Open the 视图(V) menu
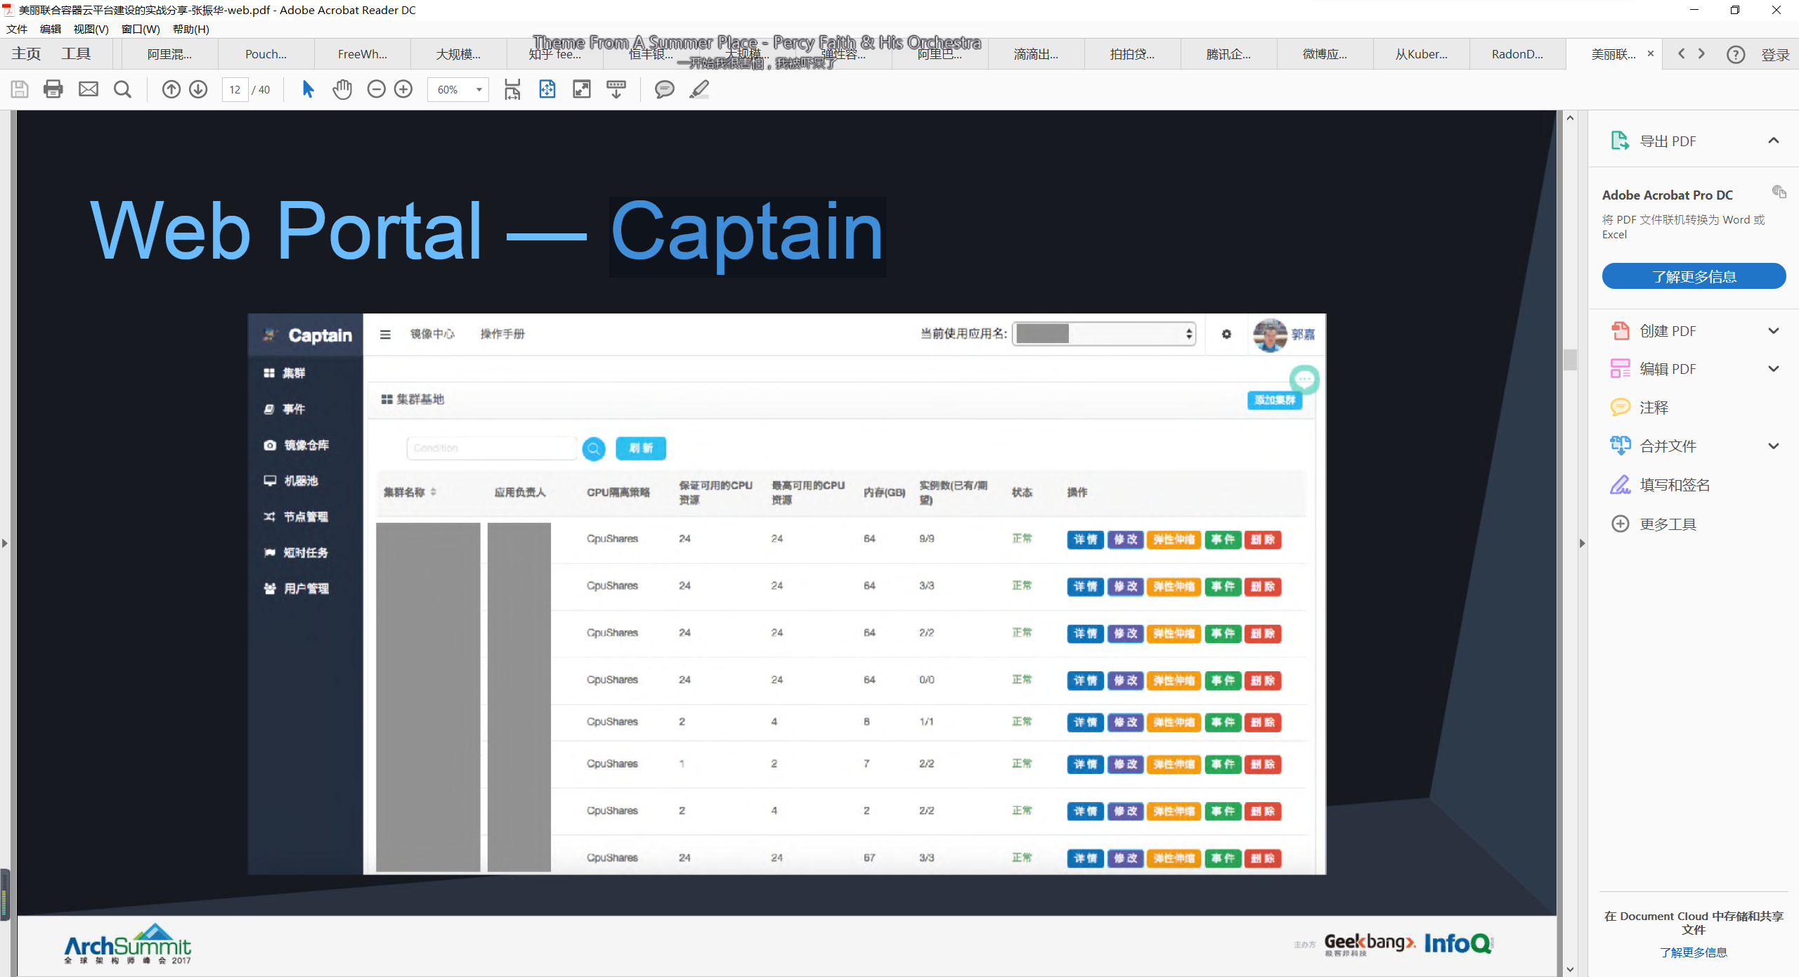1799x977 pixels. 91,29
